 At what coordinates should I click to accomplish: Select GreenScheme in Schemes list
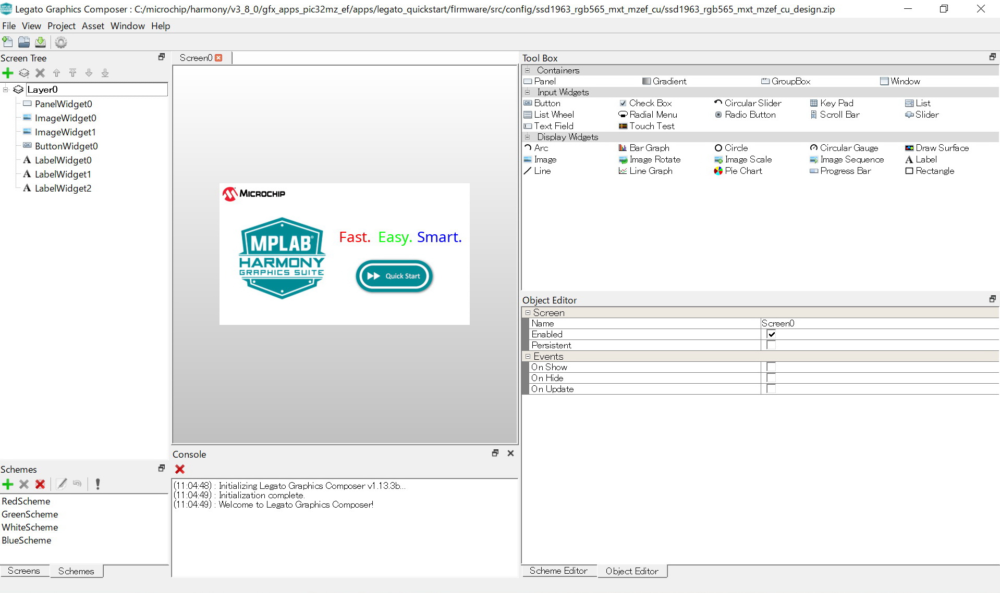click(30, 514)
